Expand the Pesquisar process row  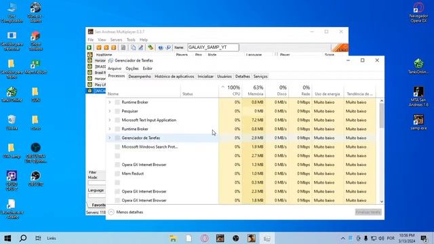tap(110, 111)
